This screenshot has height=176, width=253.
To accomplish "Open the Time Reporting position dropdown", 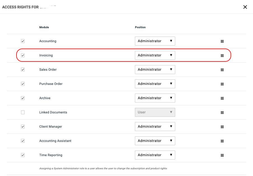I will pyautogui.click(x=155, y=155).
